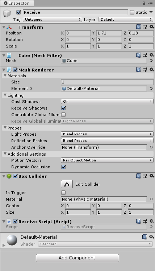Click the ReceiveScript script reference field
The height and width of the screenshot is (271, 155).
104,227
